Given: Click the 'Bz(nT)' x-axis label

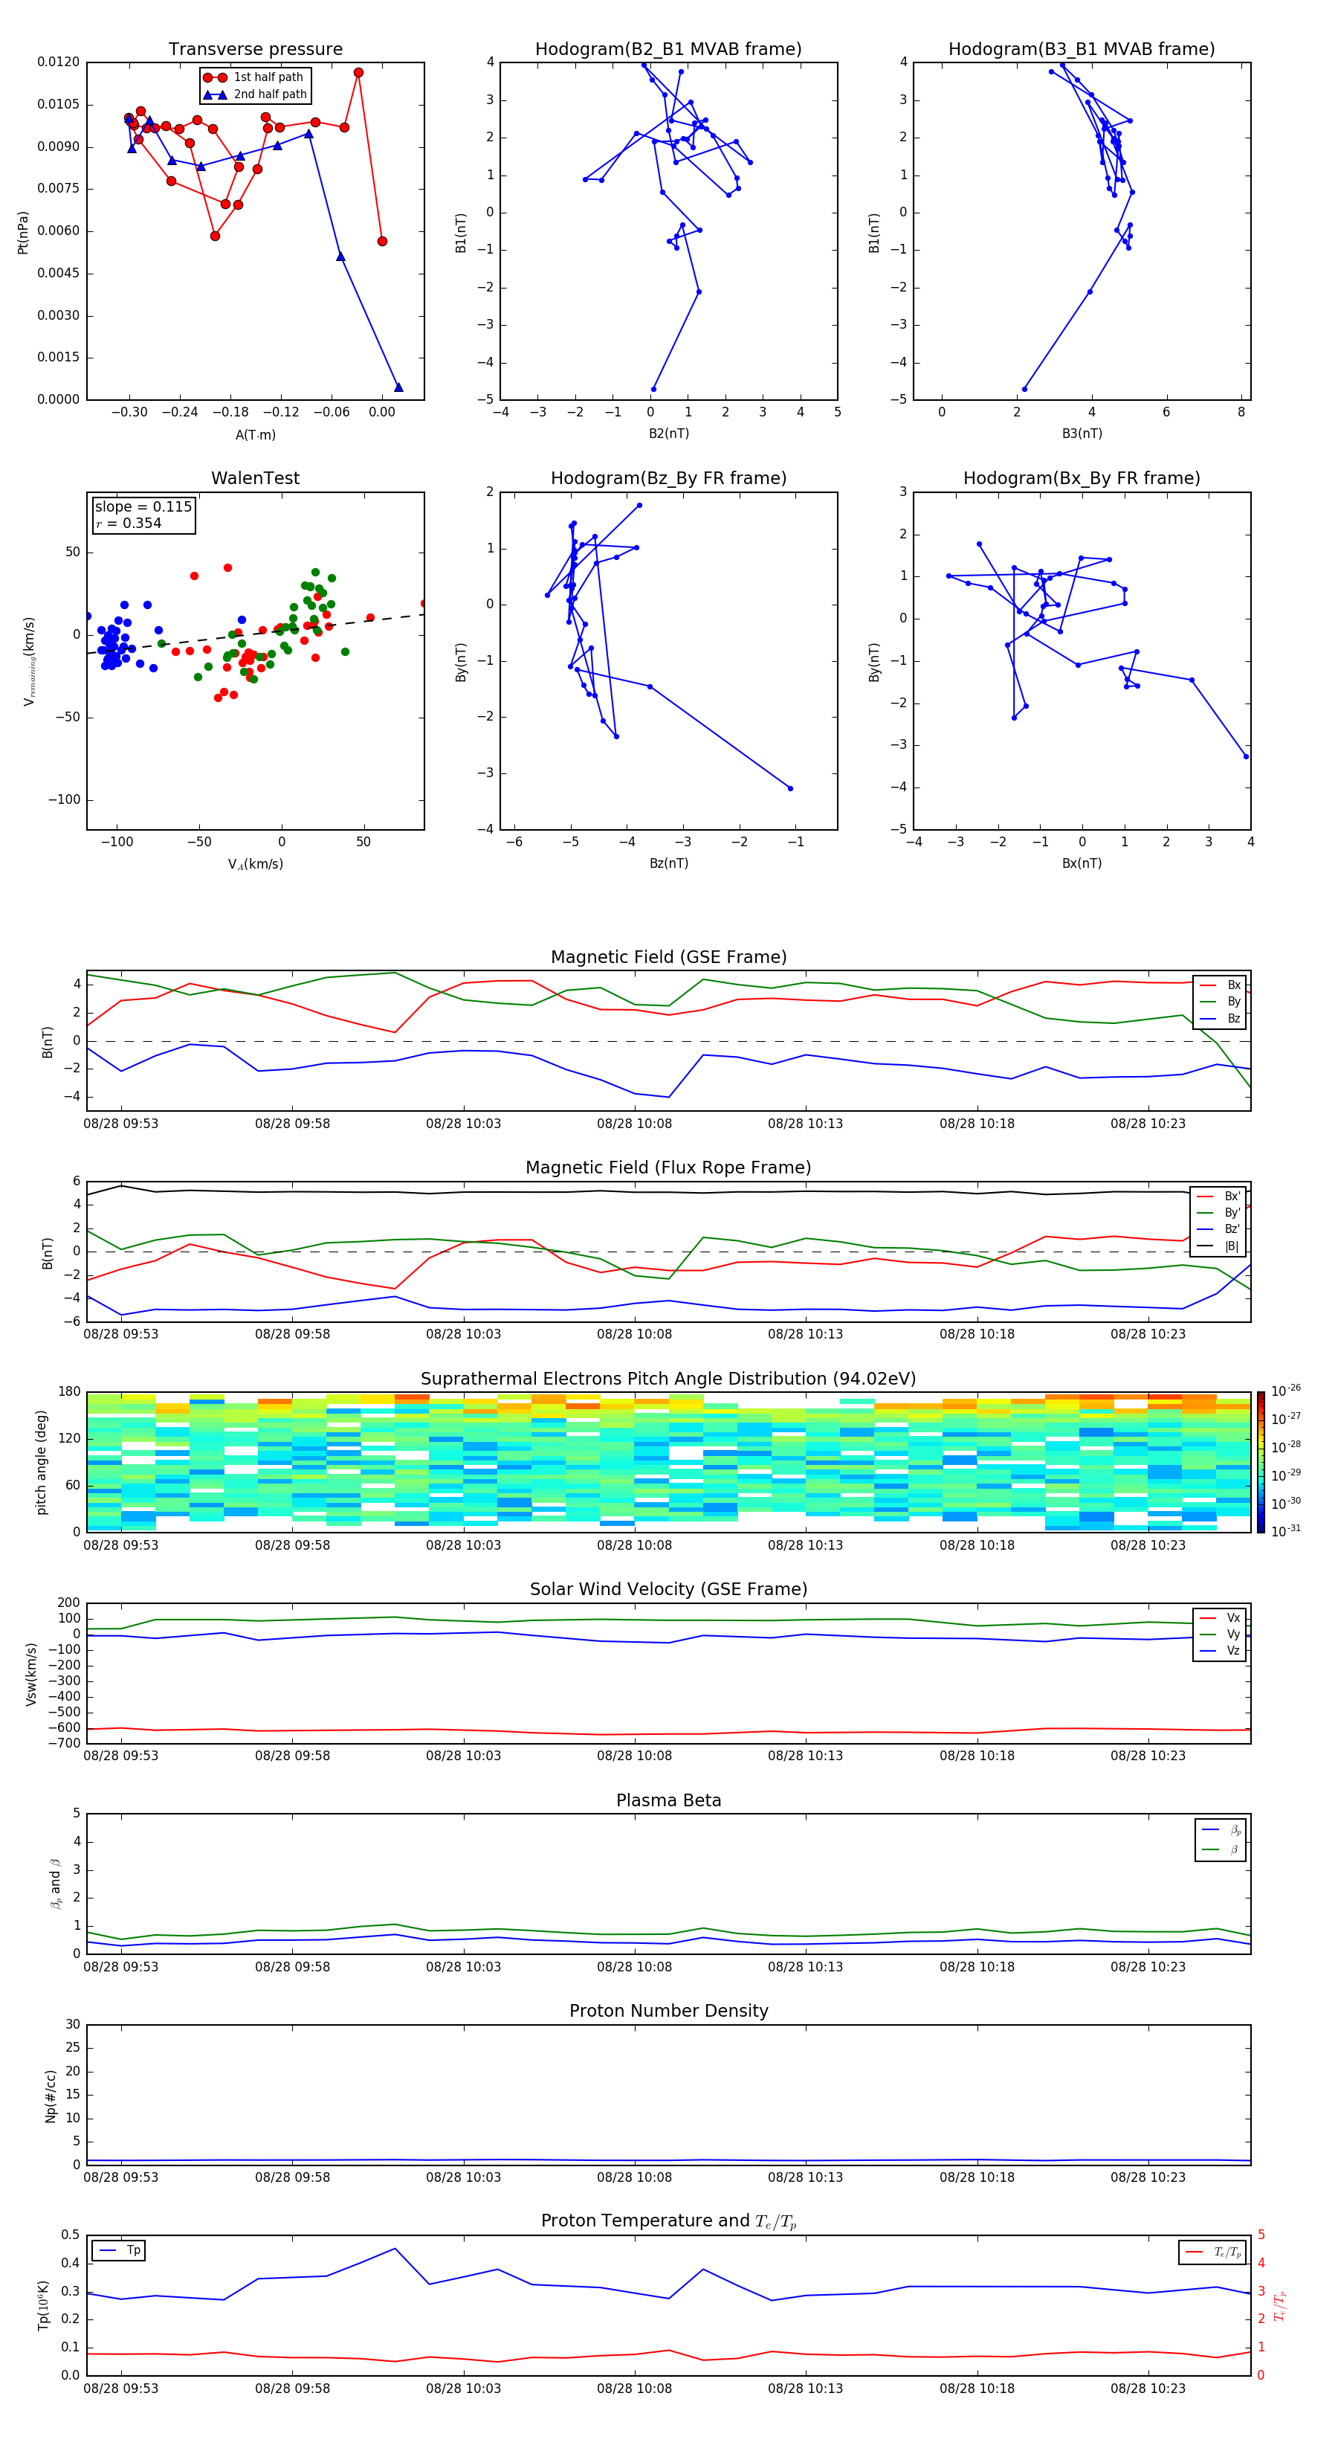Looking at the screenshot, I should 668,863.
